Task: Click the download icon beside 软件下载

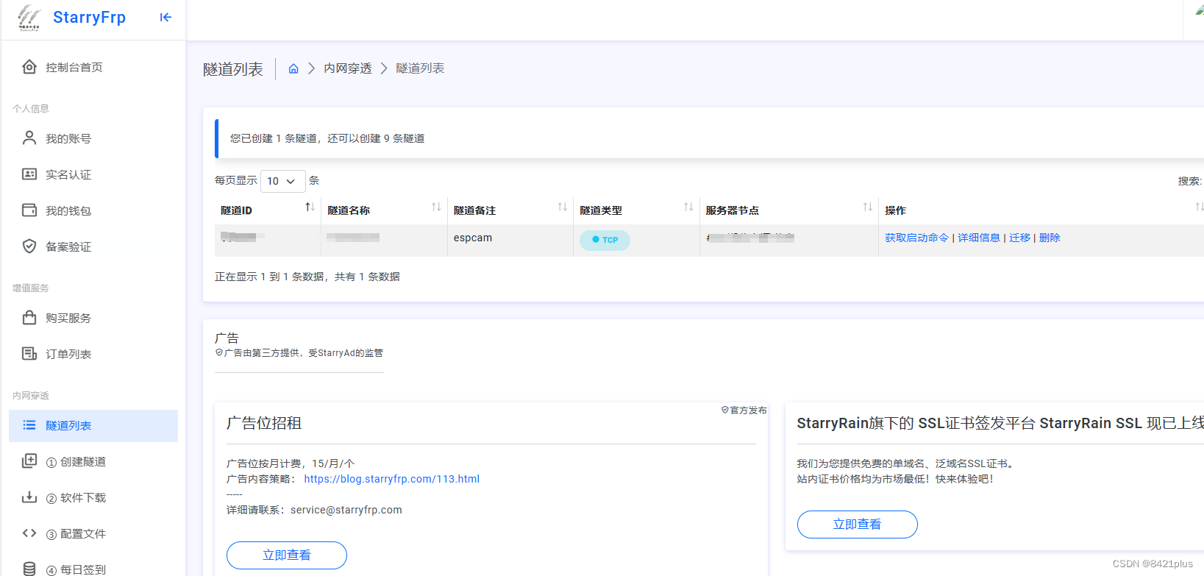Action: click(x=29, y=497)
